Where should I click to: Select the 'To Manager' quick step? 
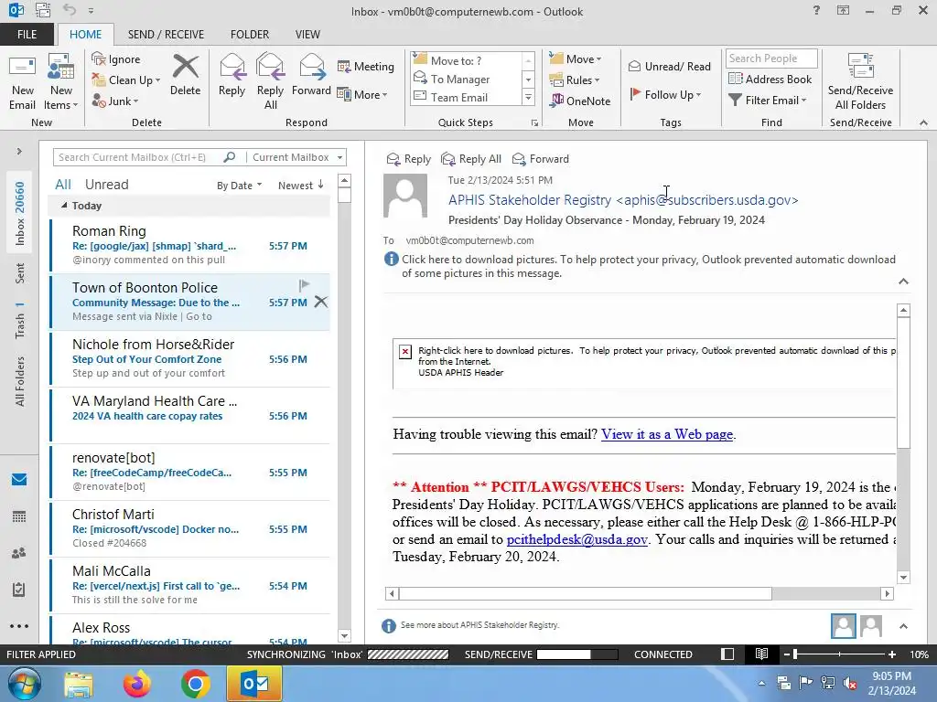[x=466, y=79]
